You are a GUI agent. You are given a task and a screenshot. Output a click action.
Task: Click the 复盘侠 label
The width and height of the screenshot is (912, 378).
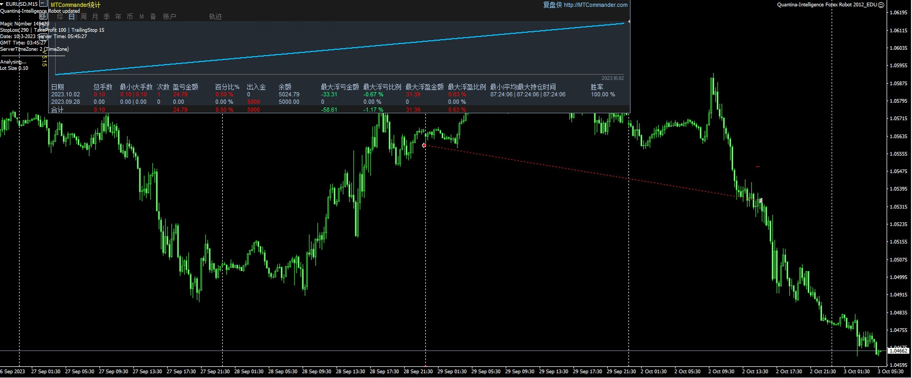[552, 5]
